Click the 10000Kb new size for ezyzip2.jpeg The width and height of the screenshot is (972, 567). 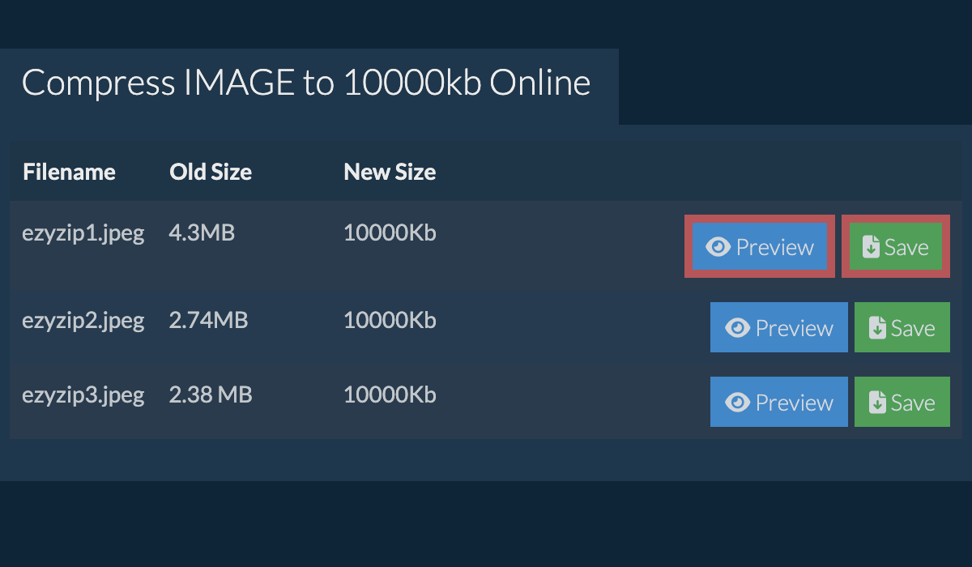[x=390, y=321]
